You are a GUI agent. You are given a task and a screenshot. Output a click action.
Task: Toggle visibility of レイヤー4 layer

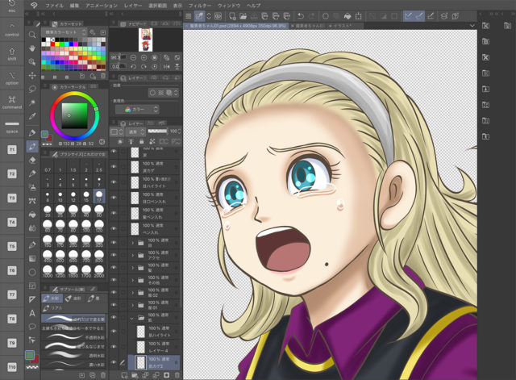[x=114, y=346]
